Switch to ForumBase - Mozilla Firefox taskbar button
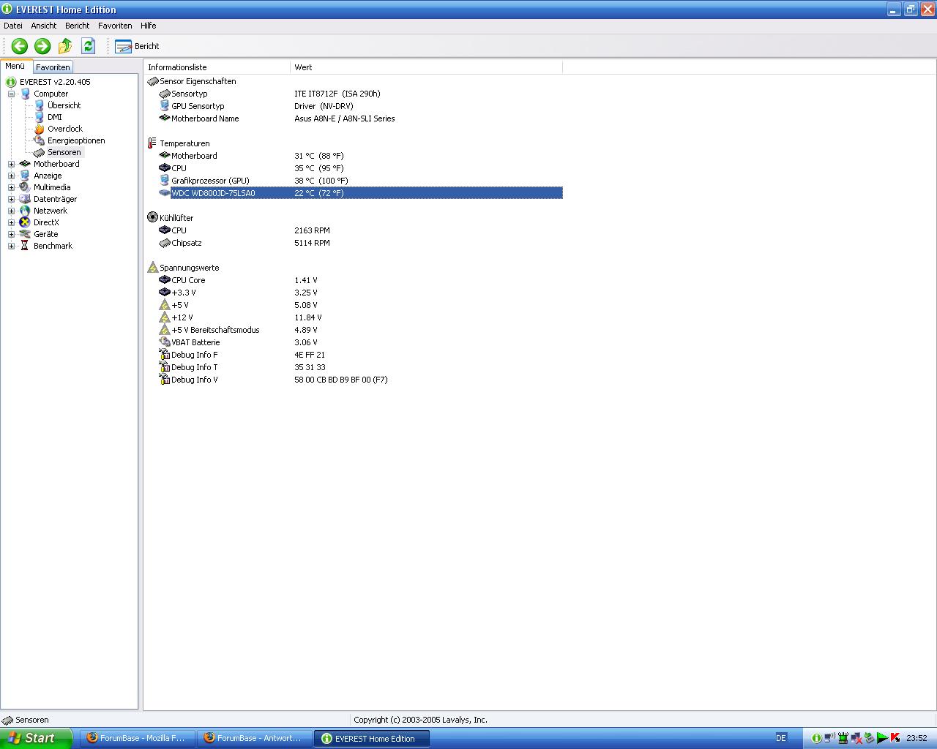This screenshot has height=749, width=937. click(139, 738)
